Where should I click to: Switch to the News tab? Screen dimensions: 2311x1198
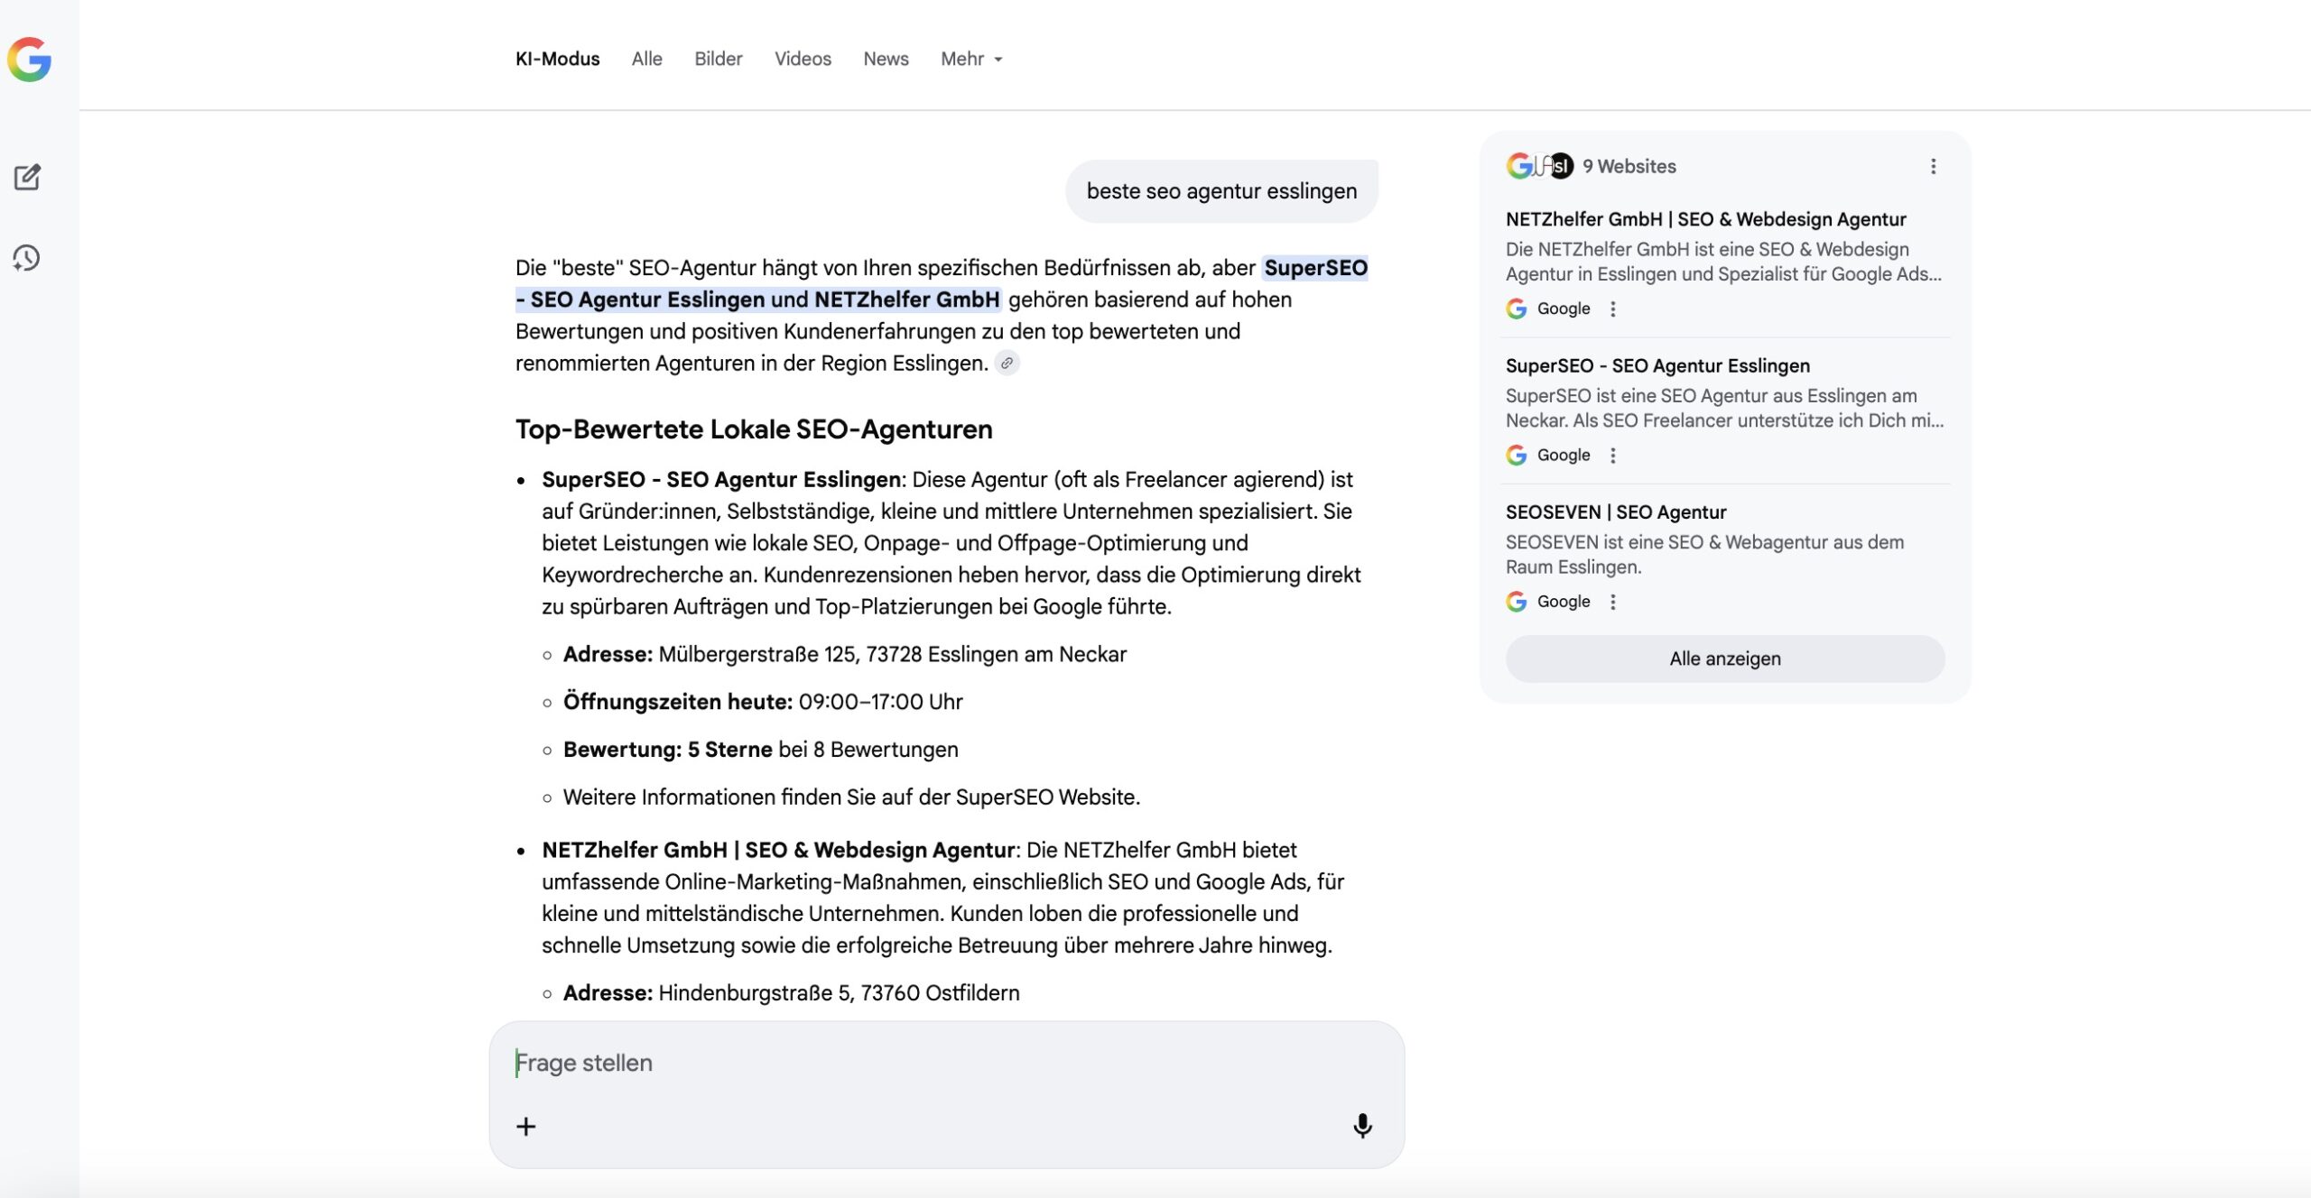(886, 59)
